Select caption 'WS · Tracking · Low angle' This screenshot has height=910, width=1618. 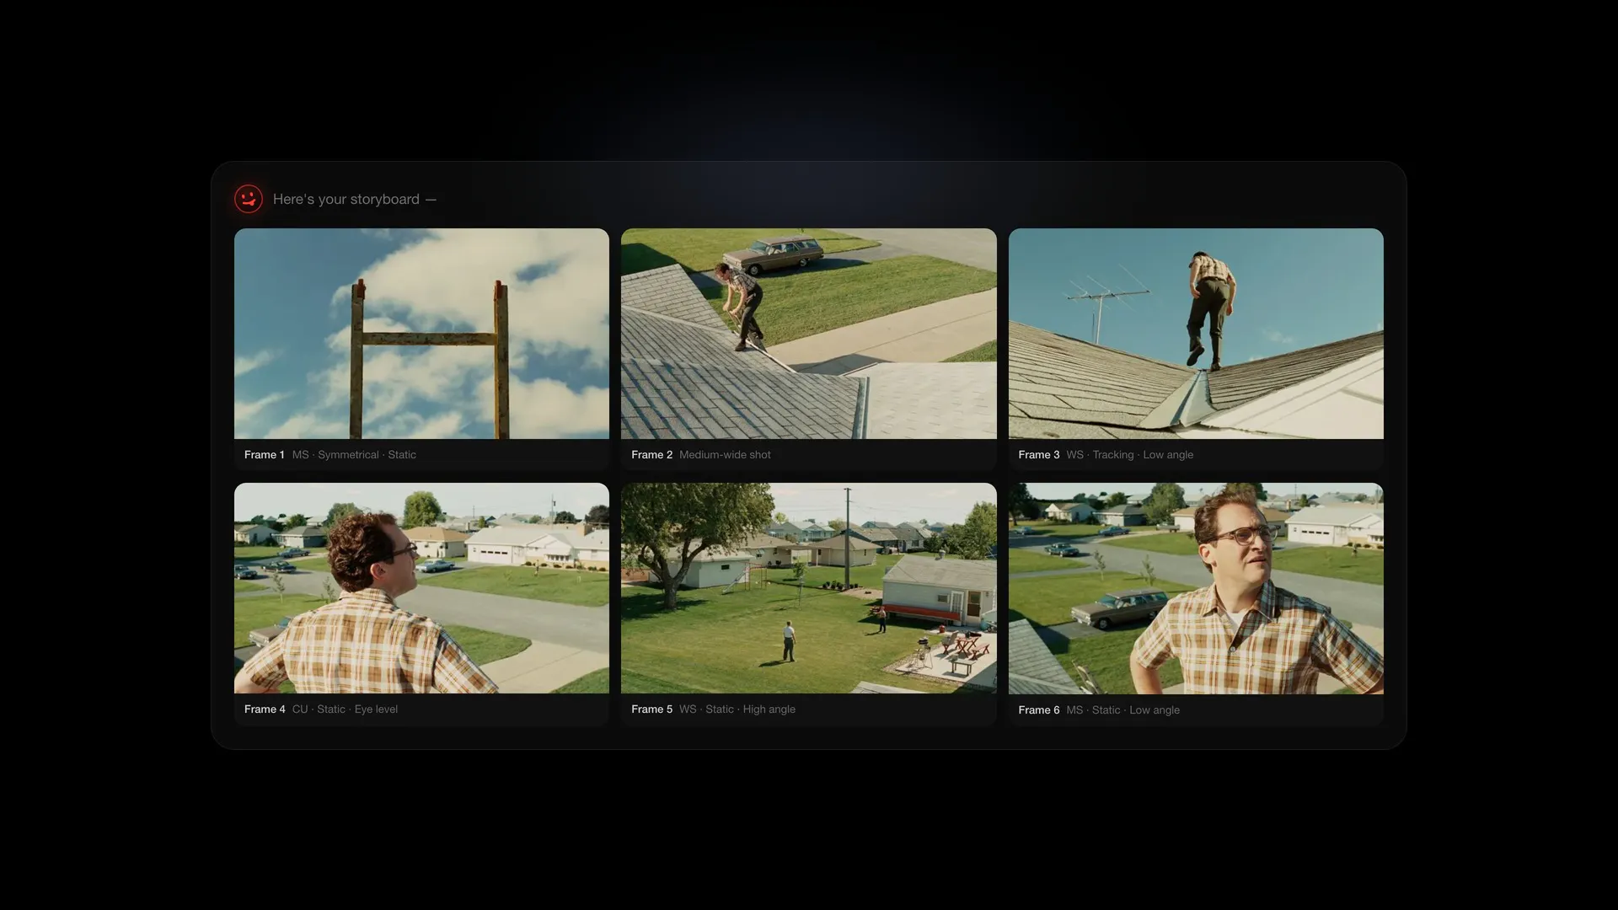pos(1129,455)
